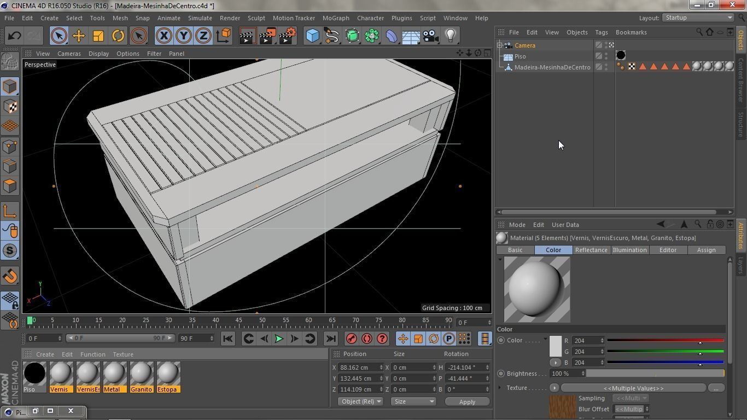Screen dimensions: 747x420
Task: Switch to Edges mode
Action: point(10,166)
